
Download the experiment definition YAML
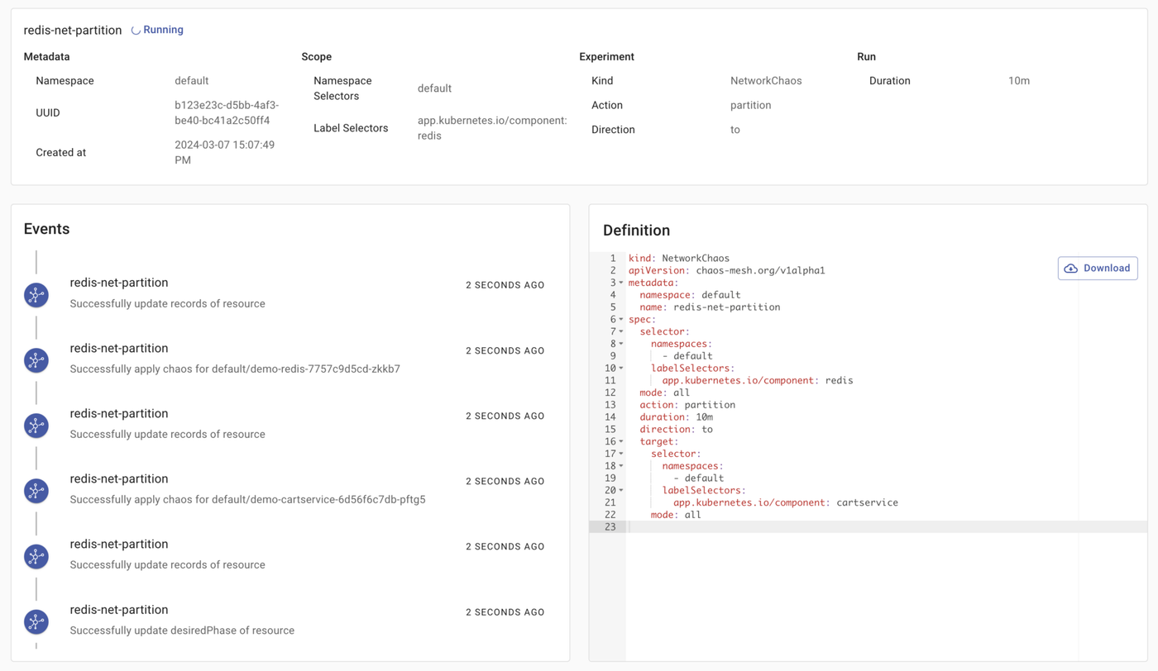tap(1097, 269)
